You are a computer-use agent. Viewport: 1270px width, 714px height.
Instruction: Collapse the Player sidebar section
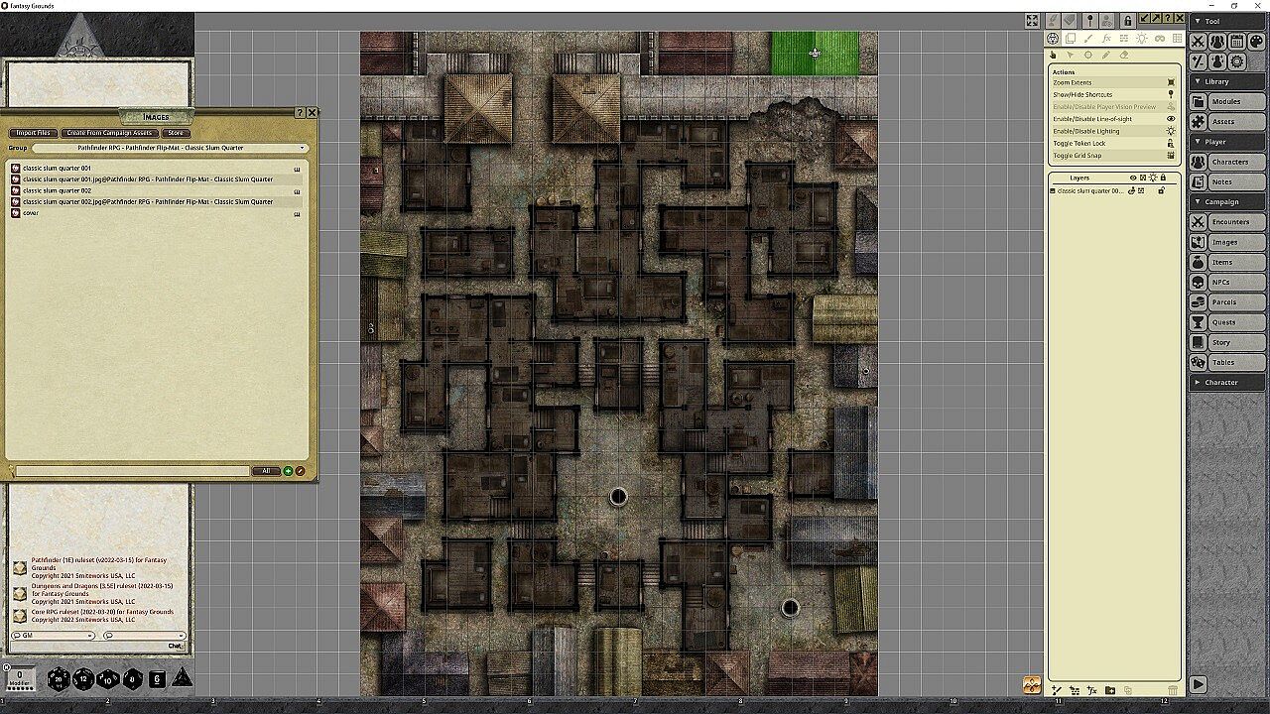[x=1227, y=142]
